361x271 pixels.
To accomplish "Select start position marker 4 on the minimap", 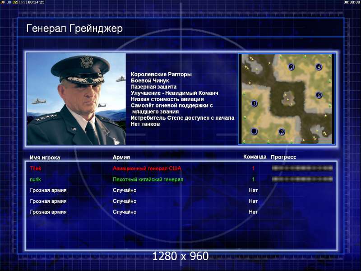I will click(319, 67).
